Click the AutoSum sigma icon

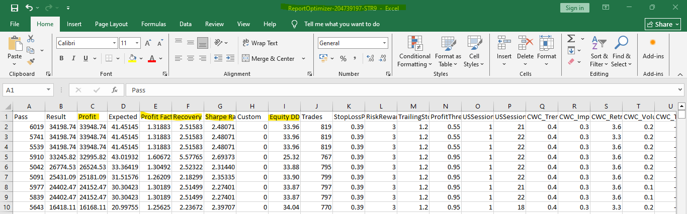click(x=571, y=39)
